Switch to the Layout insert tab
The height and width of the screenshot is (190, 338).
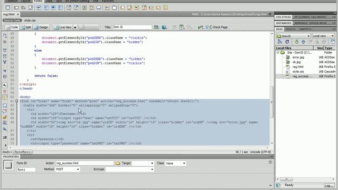26,1
